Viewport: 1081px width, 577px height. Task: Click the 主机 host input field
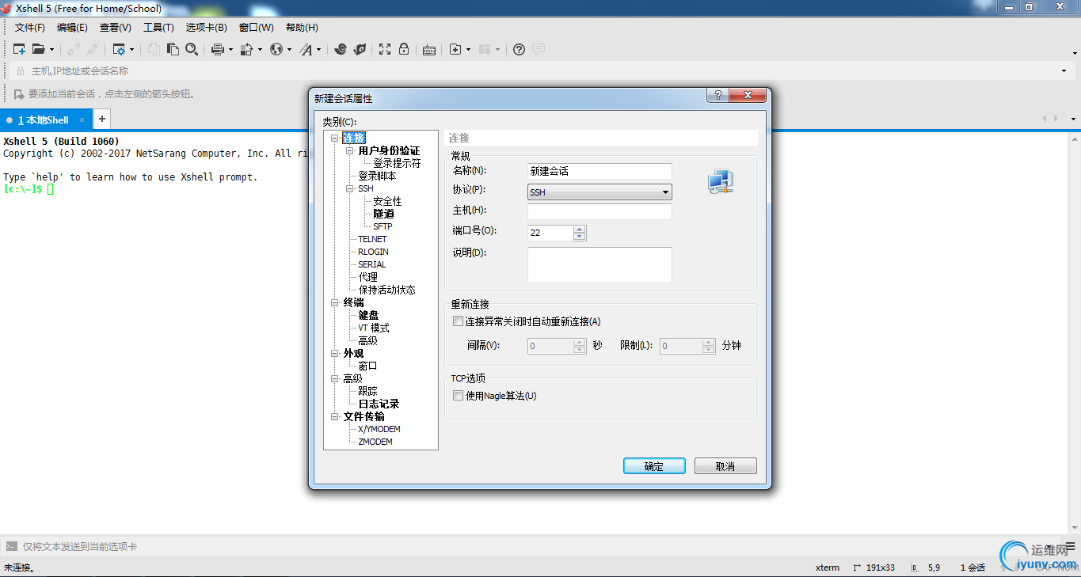click(599, 212)
